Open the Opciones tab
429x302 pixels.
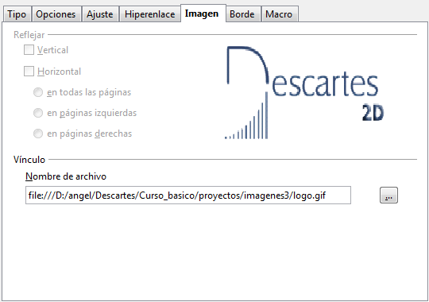click(56, 14)
